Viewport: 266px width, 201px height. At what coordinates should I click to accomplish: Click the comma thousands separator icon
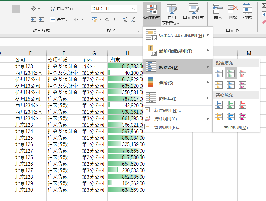[x=114, y=20]
